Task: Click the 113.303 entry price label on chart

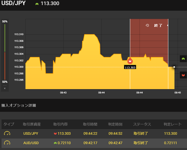Action: (x=130, y=67)
